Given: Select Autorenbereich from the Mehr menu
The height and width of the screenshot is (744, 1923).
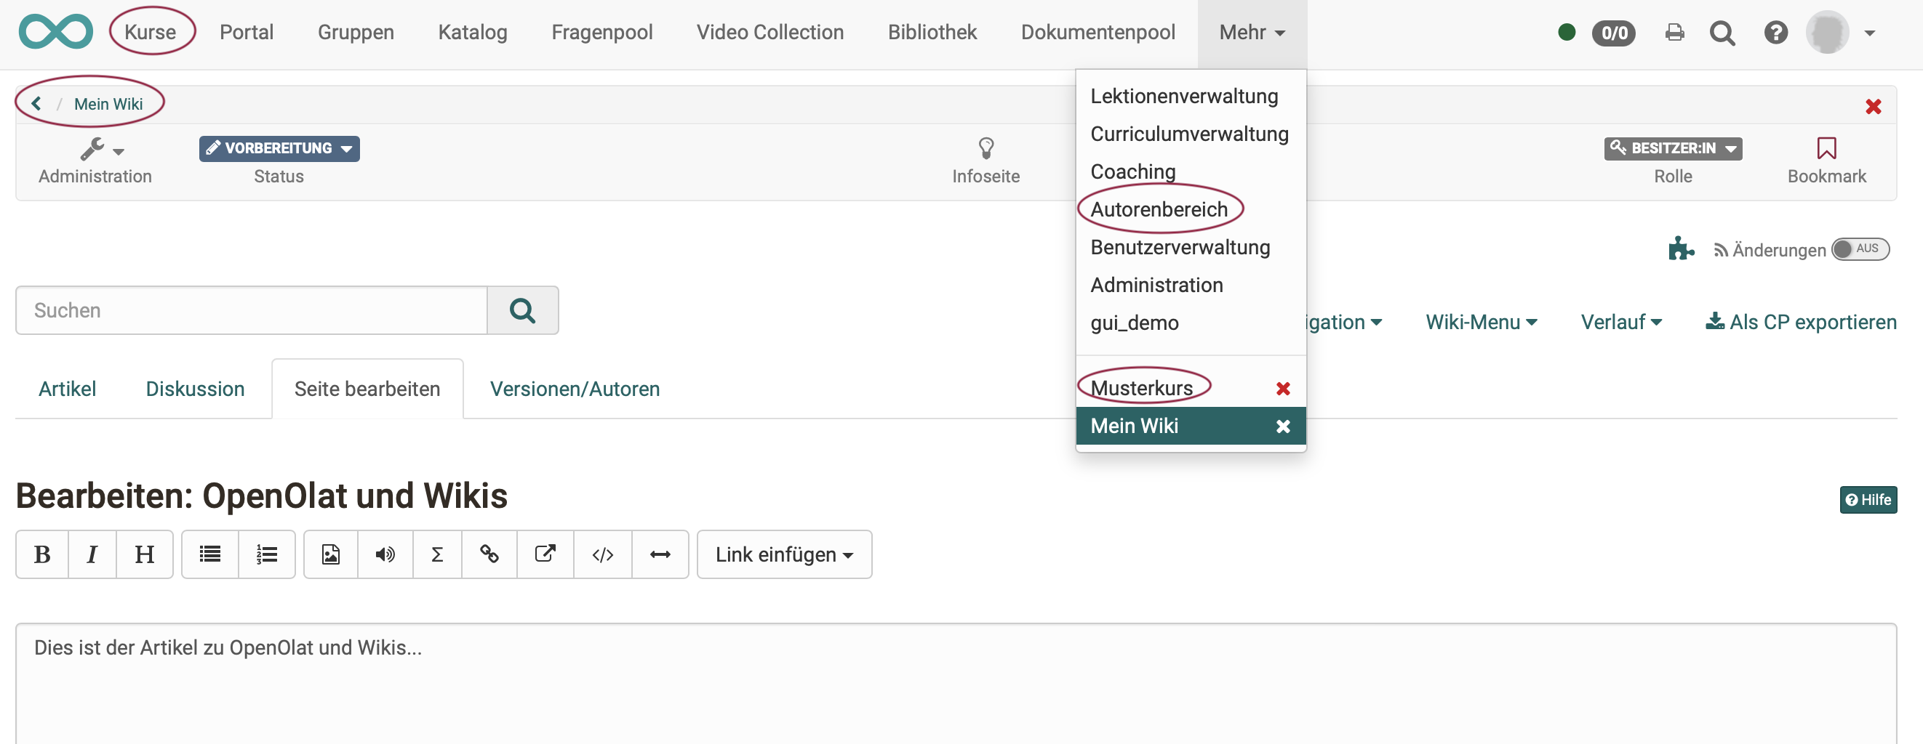Looking at the screenshot, I should pyautogui.click(x=1159, y=209).
